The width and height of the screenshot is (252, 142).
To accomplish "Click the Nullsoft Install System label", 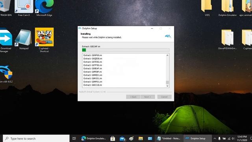I will [92, 92].
